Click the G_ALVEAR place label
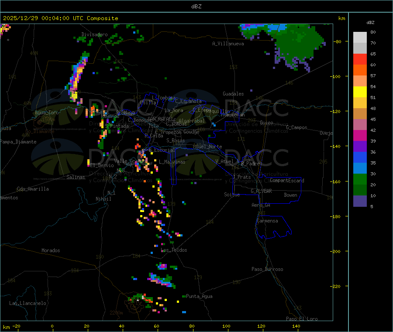 tap(261, 191)
